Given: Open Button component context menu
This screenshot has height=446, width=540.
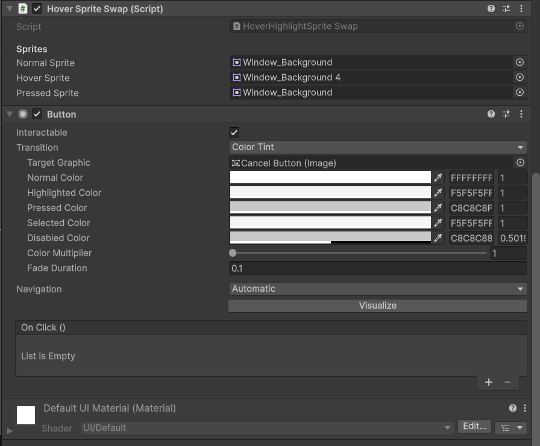Looking at the screenshot, I should (521, 114).
